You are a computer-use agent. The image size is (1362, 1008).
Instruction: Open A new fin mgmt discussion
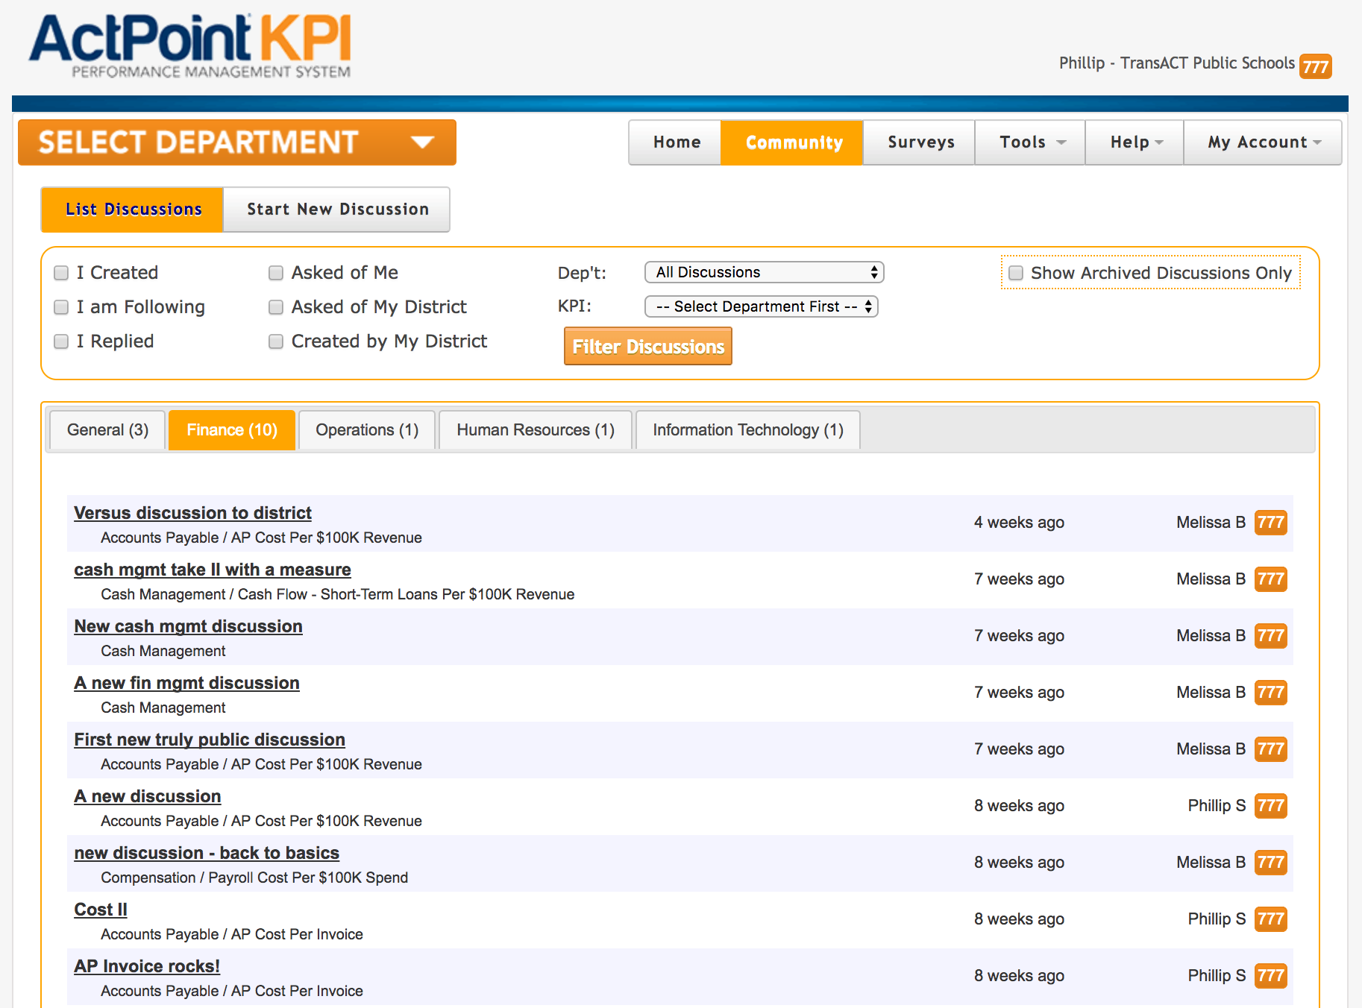186,683
